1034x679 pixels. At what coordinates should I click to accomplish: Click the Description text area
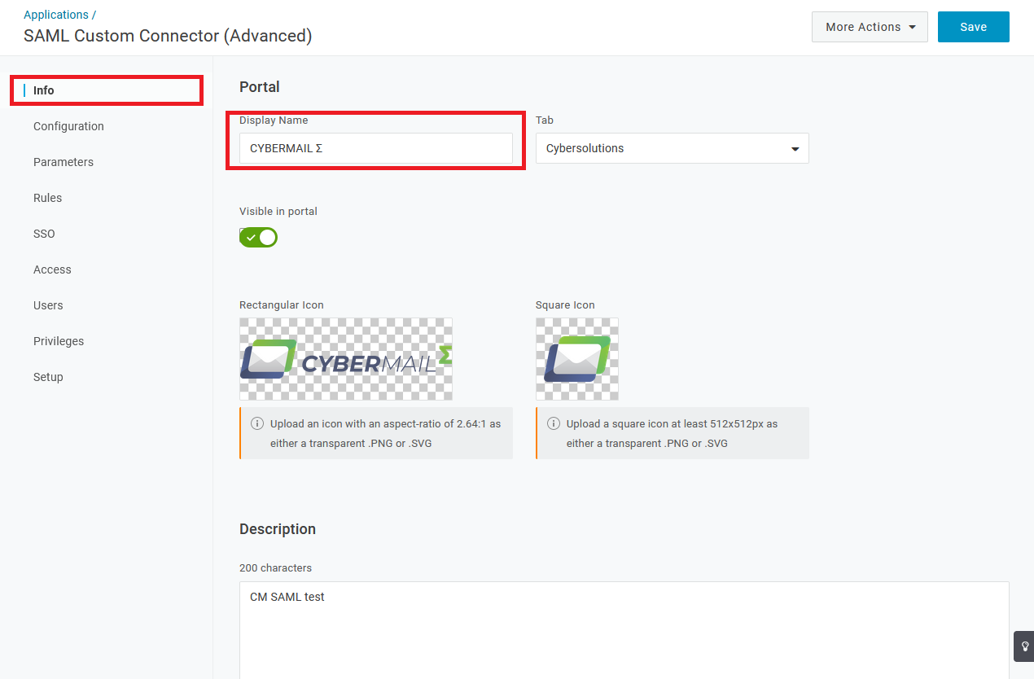point(624,630)
